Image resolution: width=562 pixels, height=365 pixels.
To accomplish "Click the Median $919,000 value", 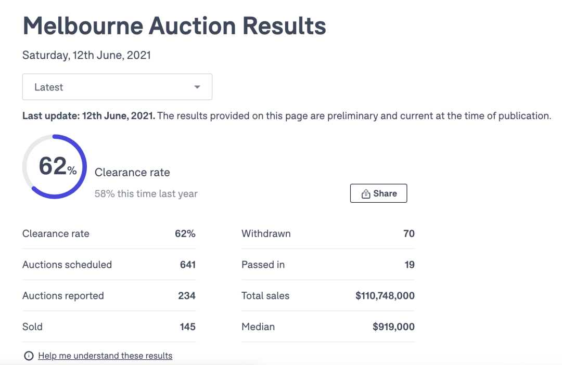I will click(x=393, y=327).
